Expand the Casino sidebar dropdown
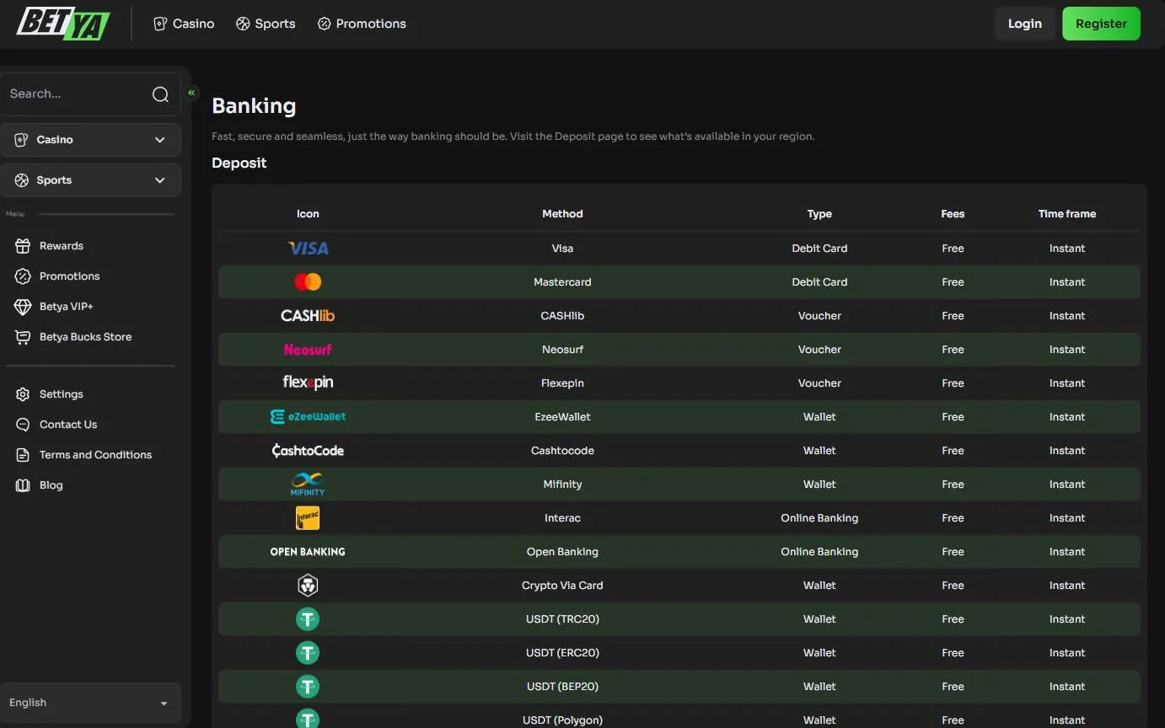The image size is (1165, 728). (90, 140)
